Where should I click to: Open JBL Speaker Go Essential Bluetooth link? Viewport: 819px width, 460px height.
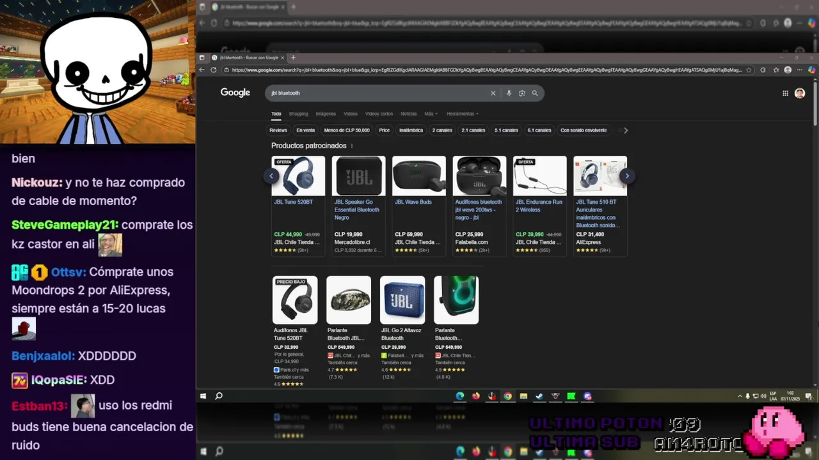tap(357, 210)
